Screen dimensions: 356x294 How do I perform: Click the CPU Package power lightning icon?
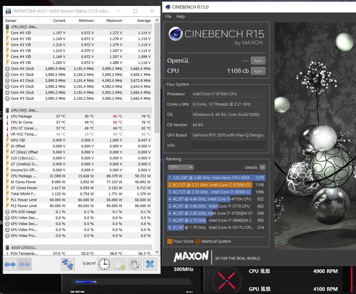pos(7,176)
